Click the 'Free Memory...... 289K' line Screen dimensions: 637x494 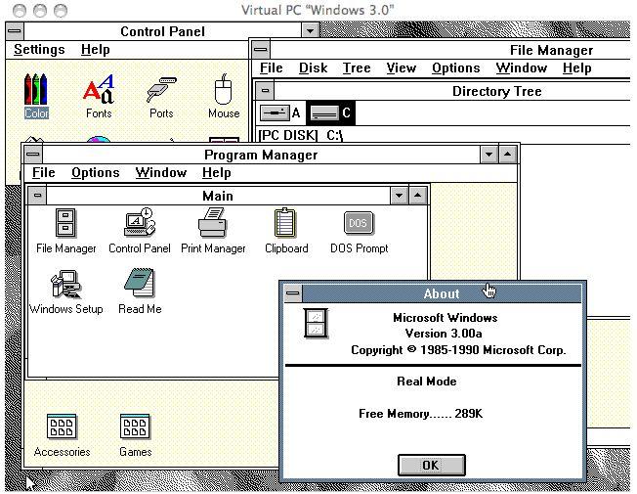coord(420,414)
